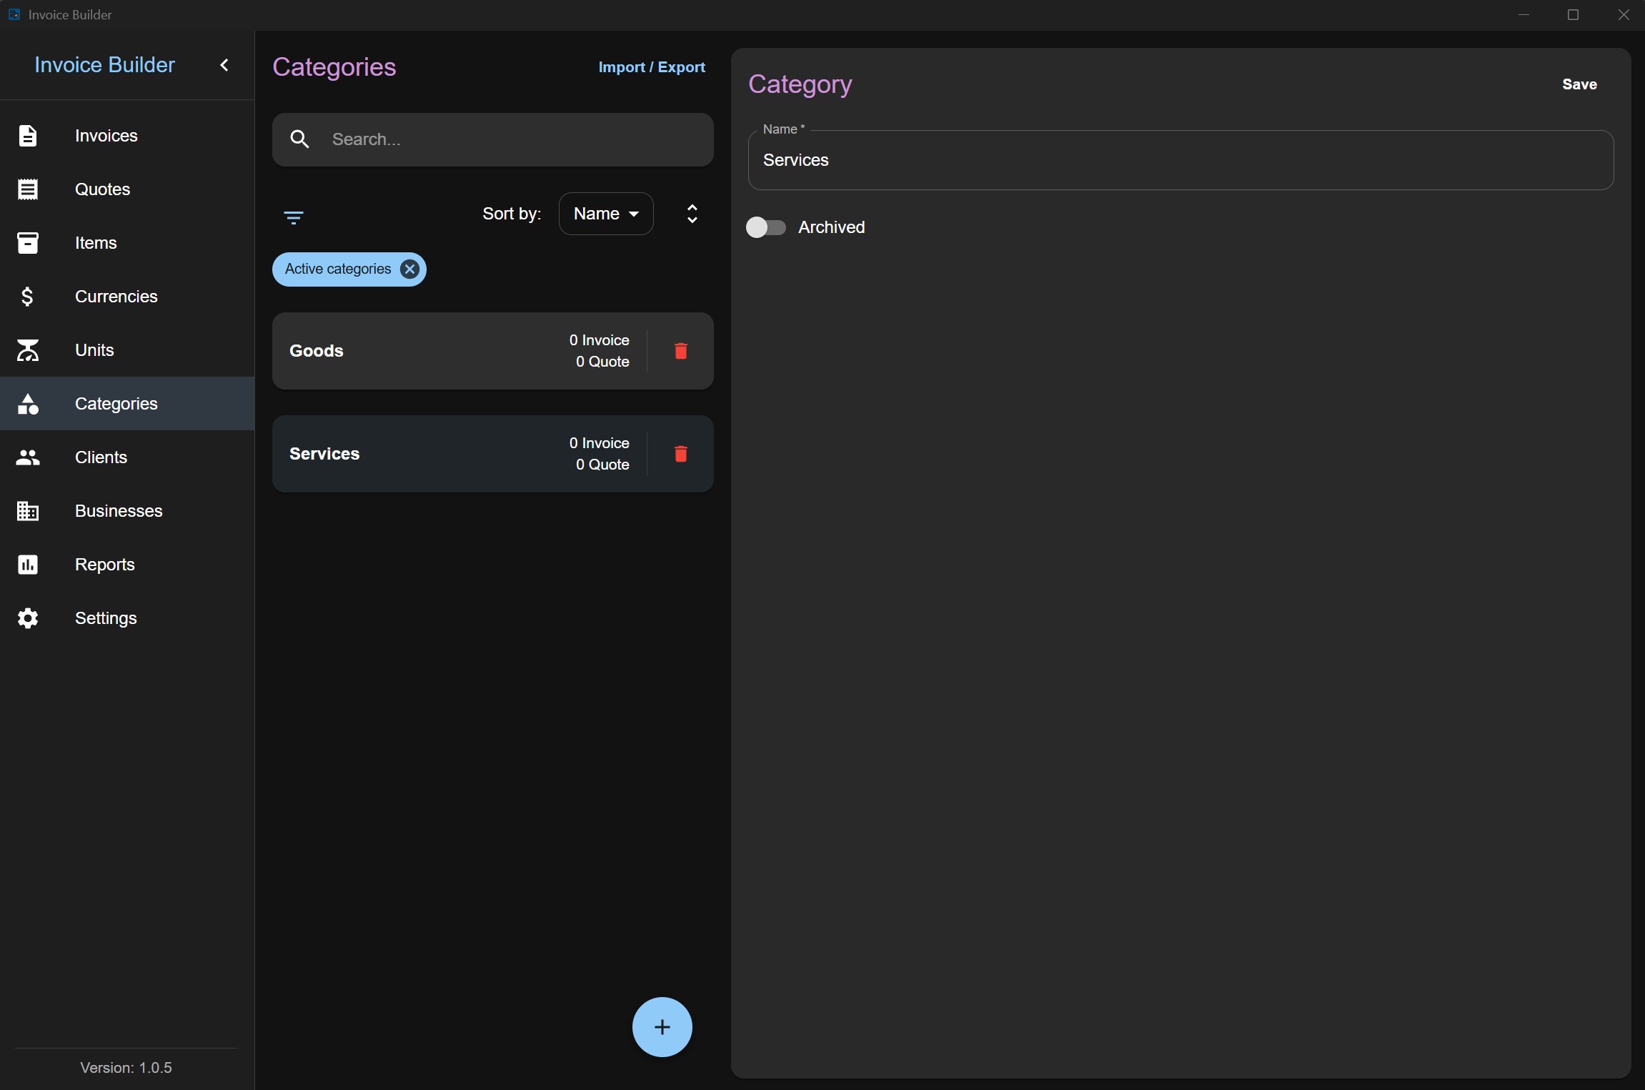
Task: Go to Reports in sidebar
Action: tap(127, 564)
